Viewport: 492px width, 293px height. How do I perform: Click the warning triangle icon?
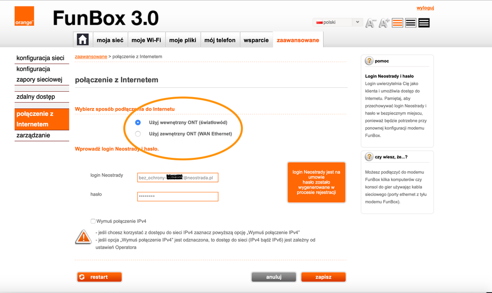pyautogui.click(x=83, y=237)
